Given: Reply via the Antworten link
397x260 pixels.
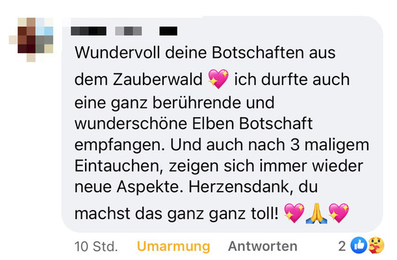Looking at the screenshot, I should (263, 246).
